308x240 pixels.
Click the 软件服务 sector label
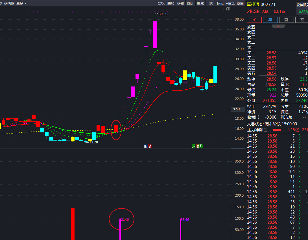(302, 5)
